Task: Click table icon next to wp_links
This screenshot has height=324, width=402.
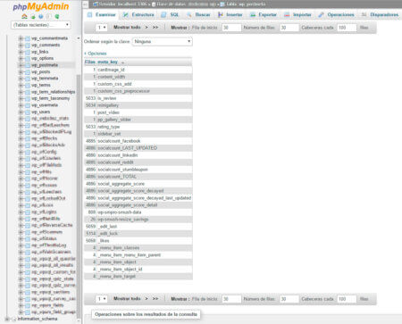Action: [x=28, y=52]
